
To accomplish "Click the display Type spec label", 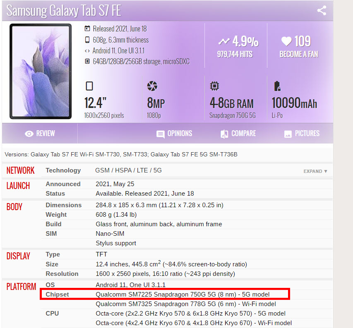I will (53, 254).
